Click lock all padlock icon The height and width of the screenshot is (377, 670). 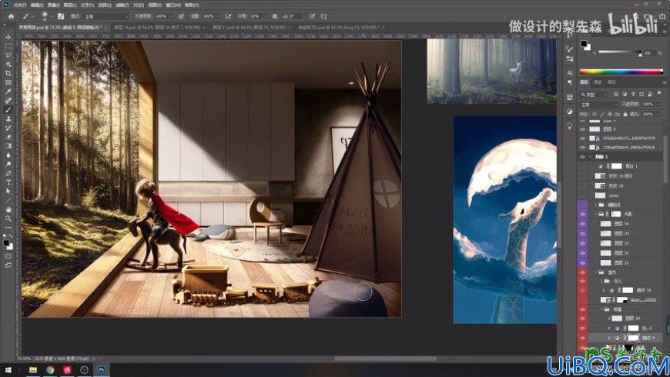[x=625, y=114]
